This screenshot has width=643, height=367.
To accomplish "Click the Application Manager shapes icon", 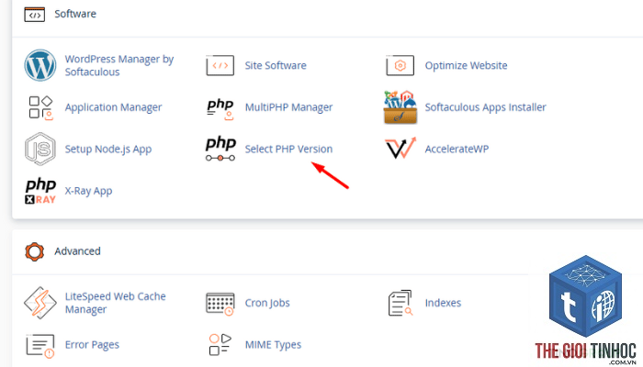I will (x=40, y=107).
